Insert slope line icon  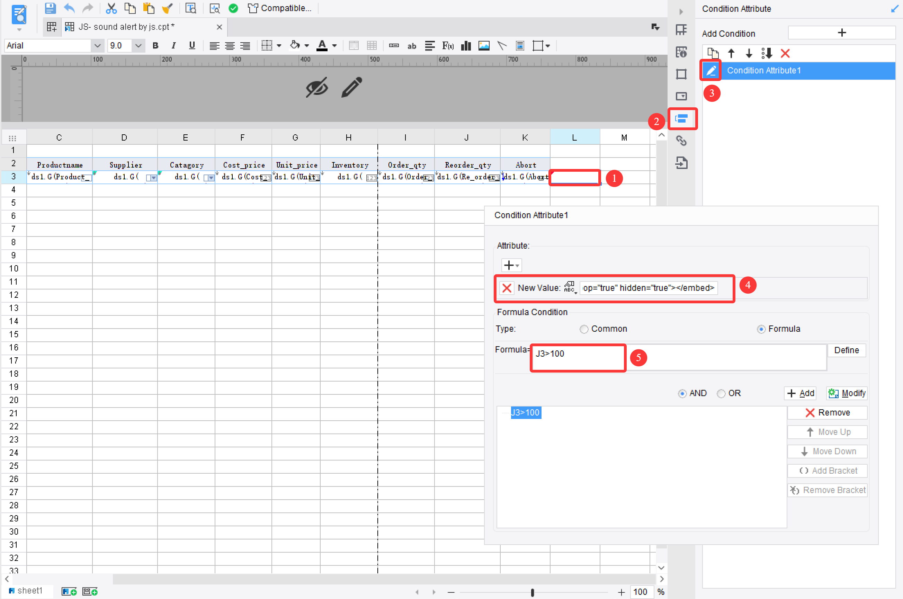(x=502, y=46)
